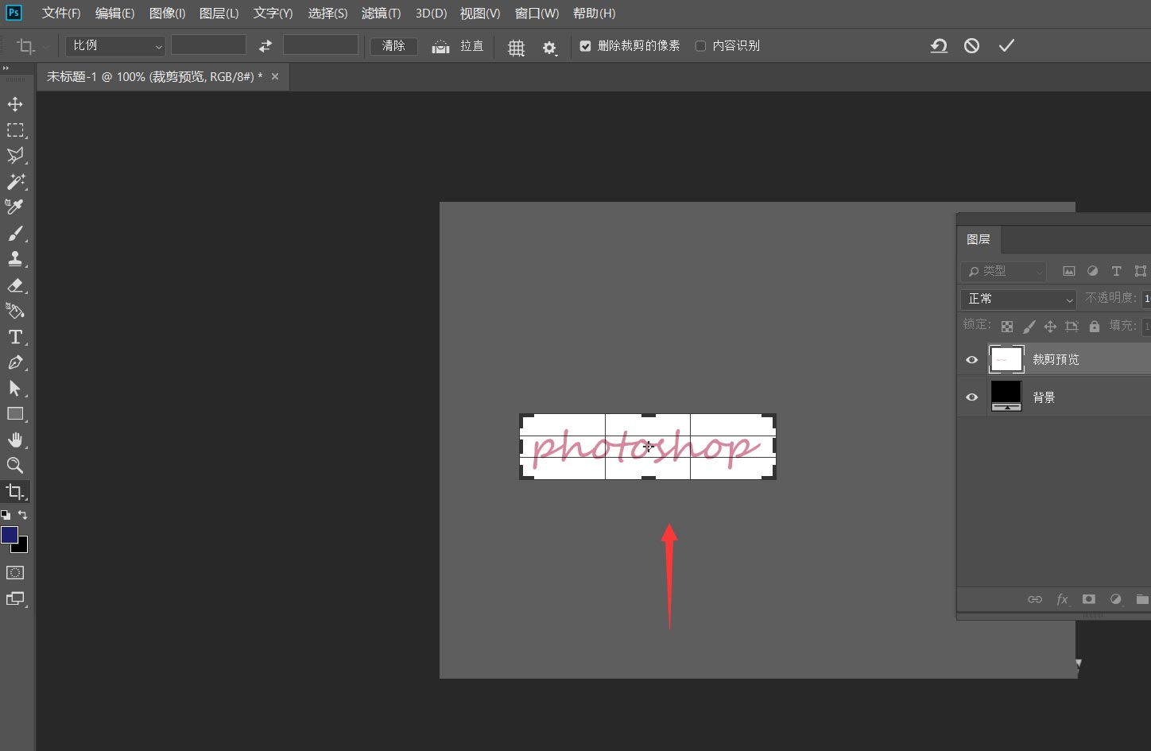Select the Rectangular Marquee tool

[x=15, y=130]
